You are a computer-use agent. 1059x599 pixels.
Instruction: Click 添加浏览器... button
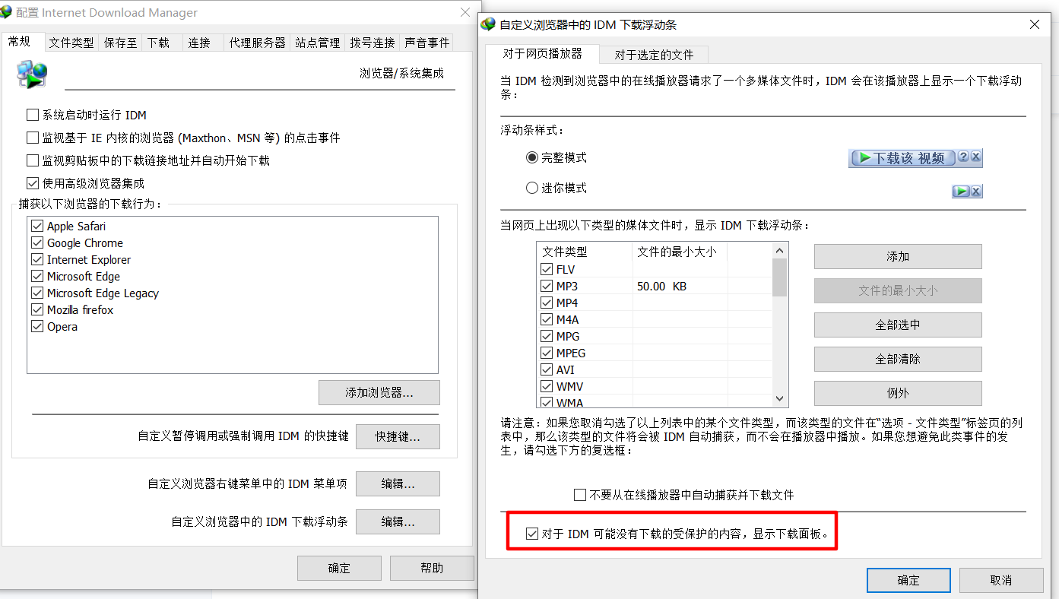pos(379,393)
